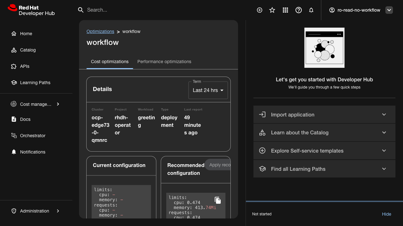Open the application launcher grid icon
403x226 pixels.
click(286, 10)
